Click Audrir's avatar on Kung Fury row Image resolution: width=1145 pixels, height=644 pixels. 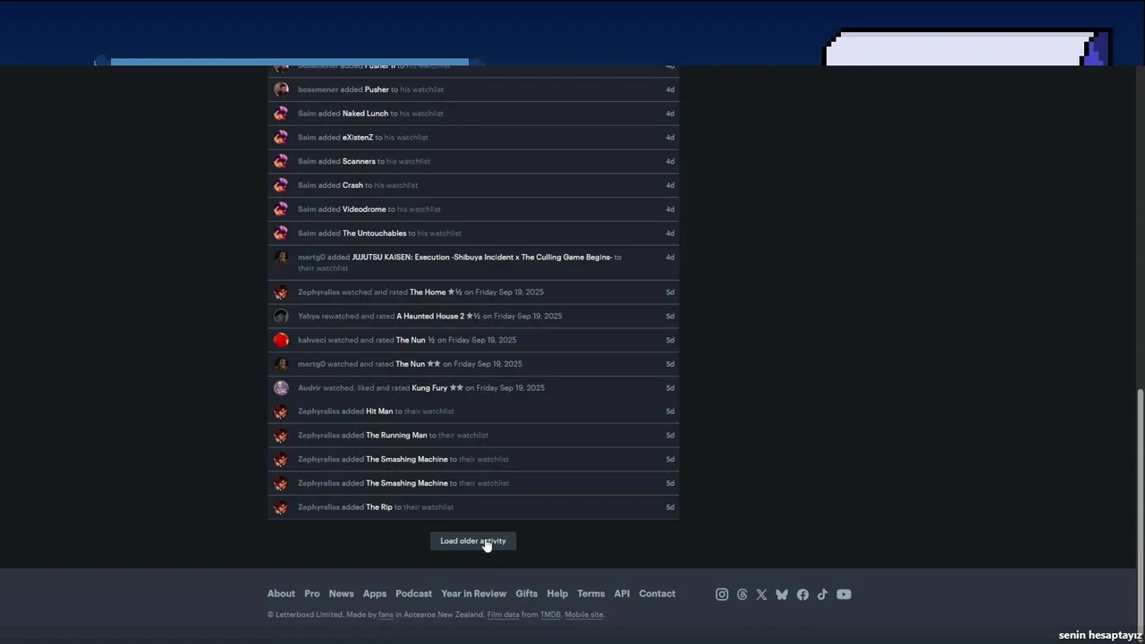coord(281,388)
